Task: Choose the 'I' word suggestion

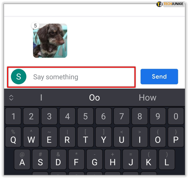Action: (x=41, y=98)
